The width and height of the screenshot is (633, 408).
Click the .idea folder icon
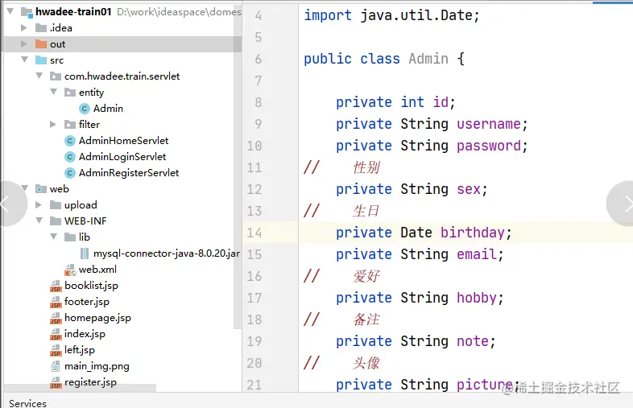coord(41,28)
